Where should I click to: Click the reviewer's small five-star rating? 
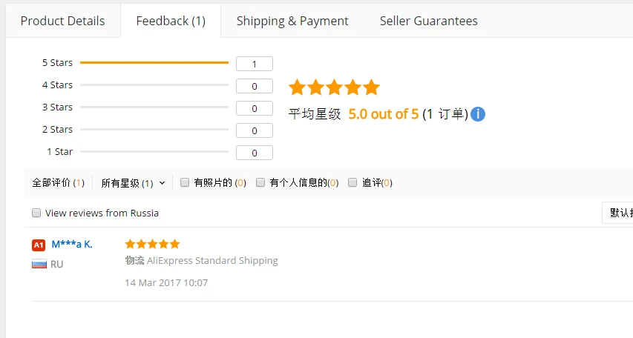pyautogui.click(x=152, y=244)
